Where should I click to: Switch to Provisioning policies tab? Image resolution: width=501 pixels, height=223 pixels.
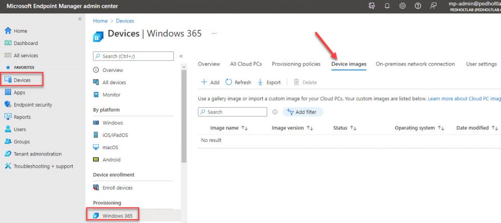click(296, 64)
